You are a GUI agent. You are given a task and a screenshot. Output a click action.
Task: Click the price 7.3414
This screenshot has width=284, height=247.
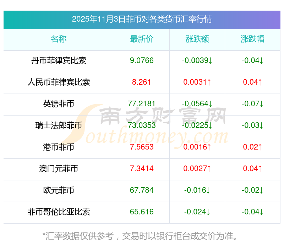click(x=142, y=169)
